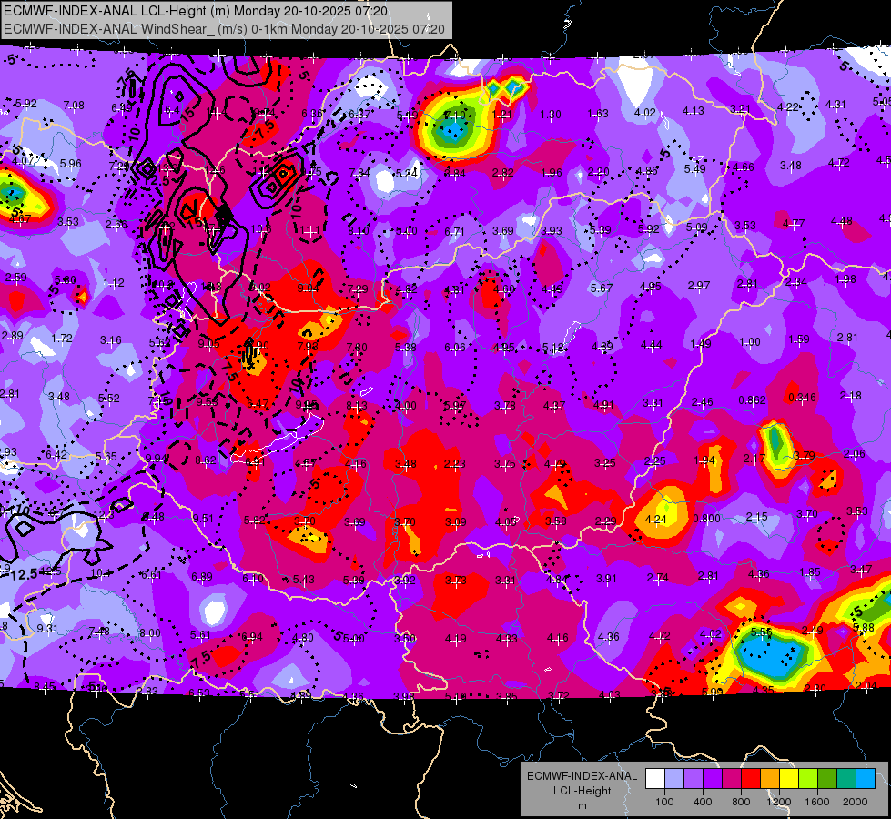Click the wind shear value '2.49'

[813, 630]
